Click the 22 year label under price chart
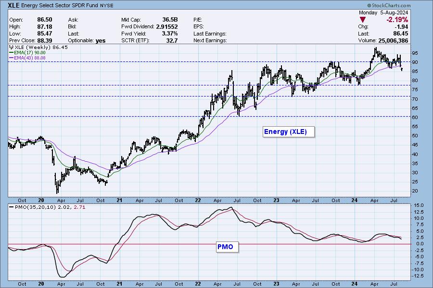The image size is (433, 288). pyautogui.click(x=198, y=200)
